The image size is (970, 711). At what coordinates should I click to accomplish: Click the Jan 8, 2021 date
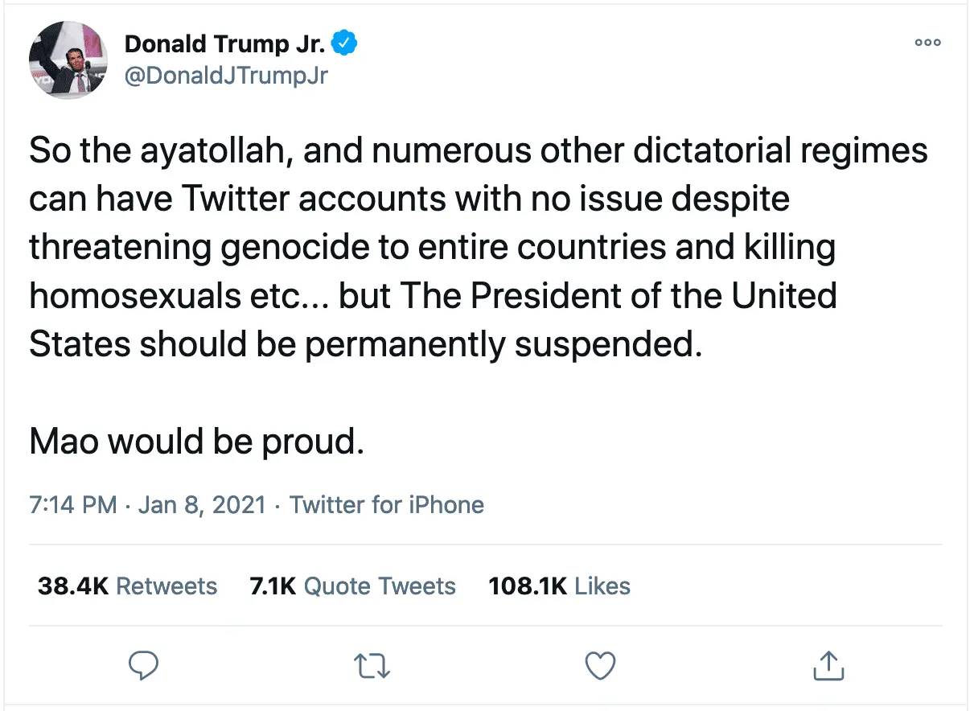[202, 505]
